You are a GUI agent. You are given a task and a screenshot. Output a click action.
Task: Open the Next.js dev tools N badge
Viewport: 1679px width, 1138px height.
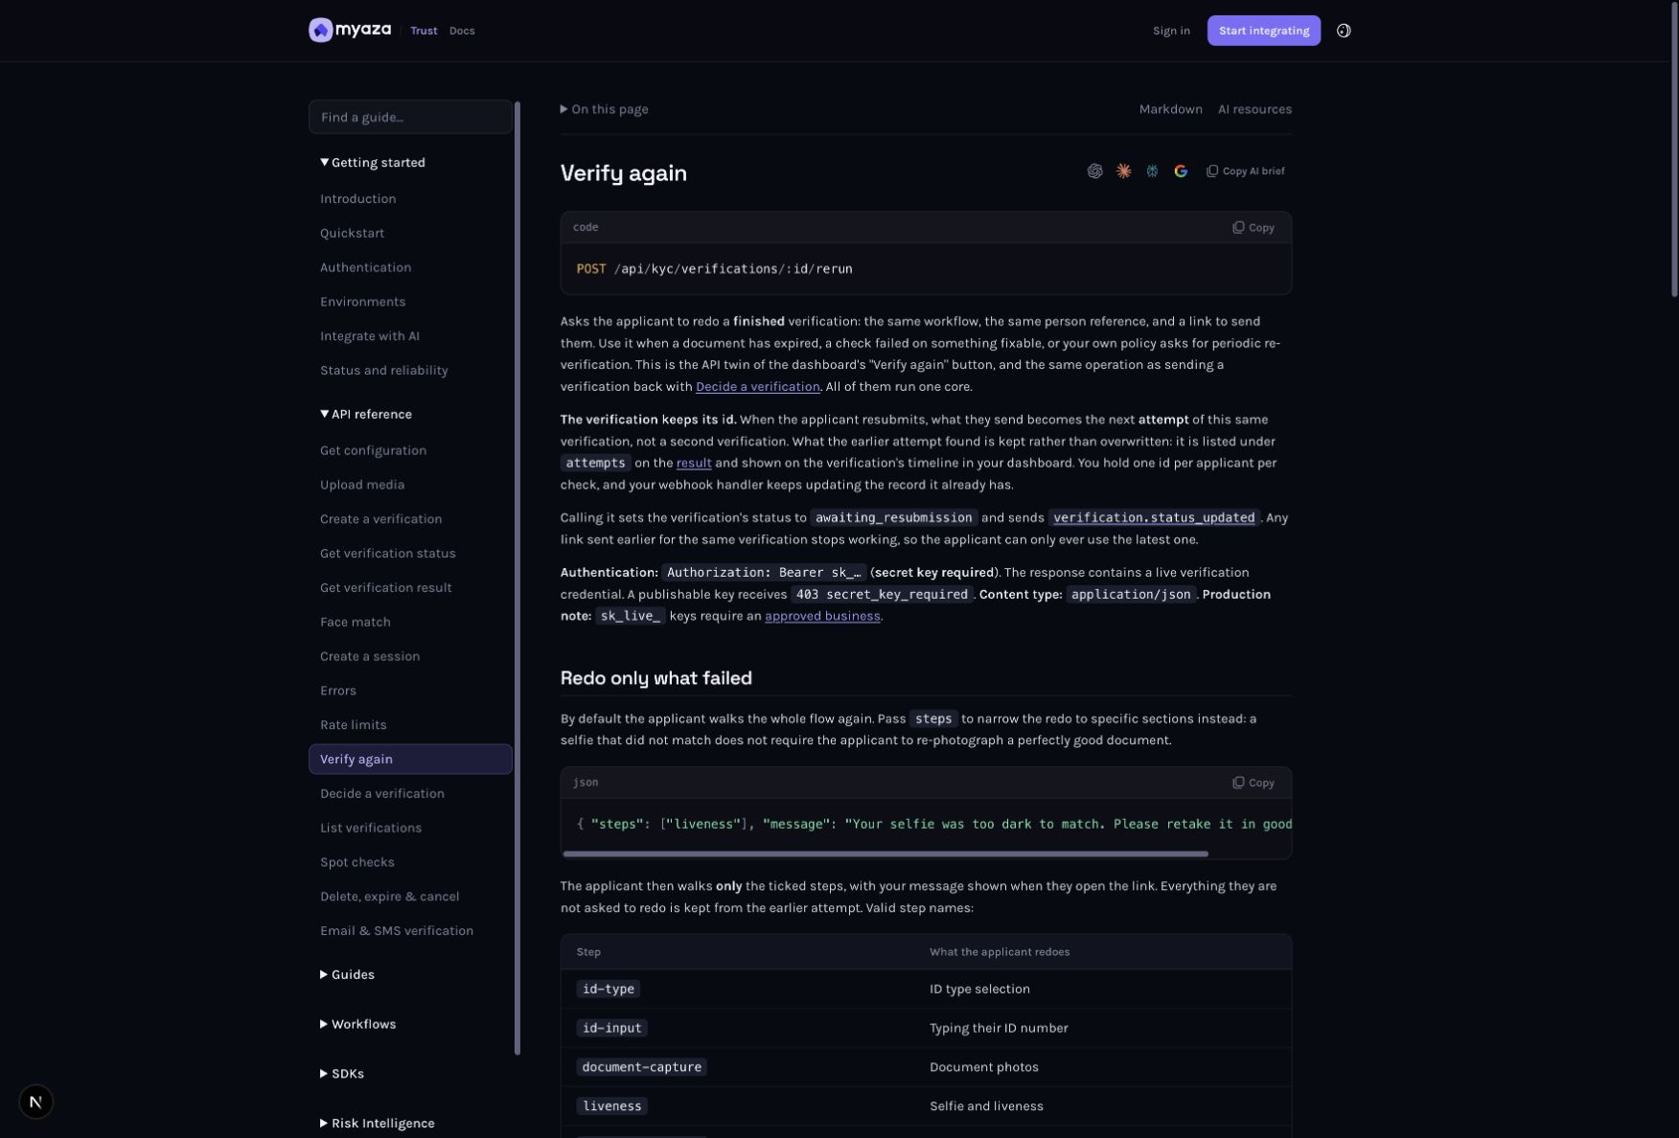pyautogui.click(x=35, y=1102)
